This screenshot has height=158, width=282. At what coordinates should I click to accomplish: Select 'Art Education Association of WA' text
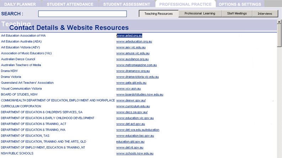[23, 36]
